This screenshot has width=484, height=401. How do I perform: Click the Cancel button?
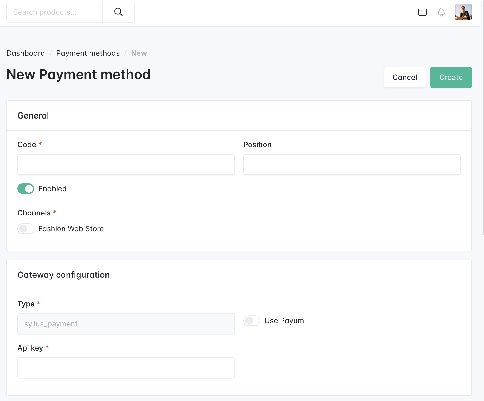(x=405, y=77)
